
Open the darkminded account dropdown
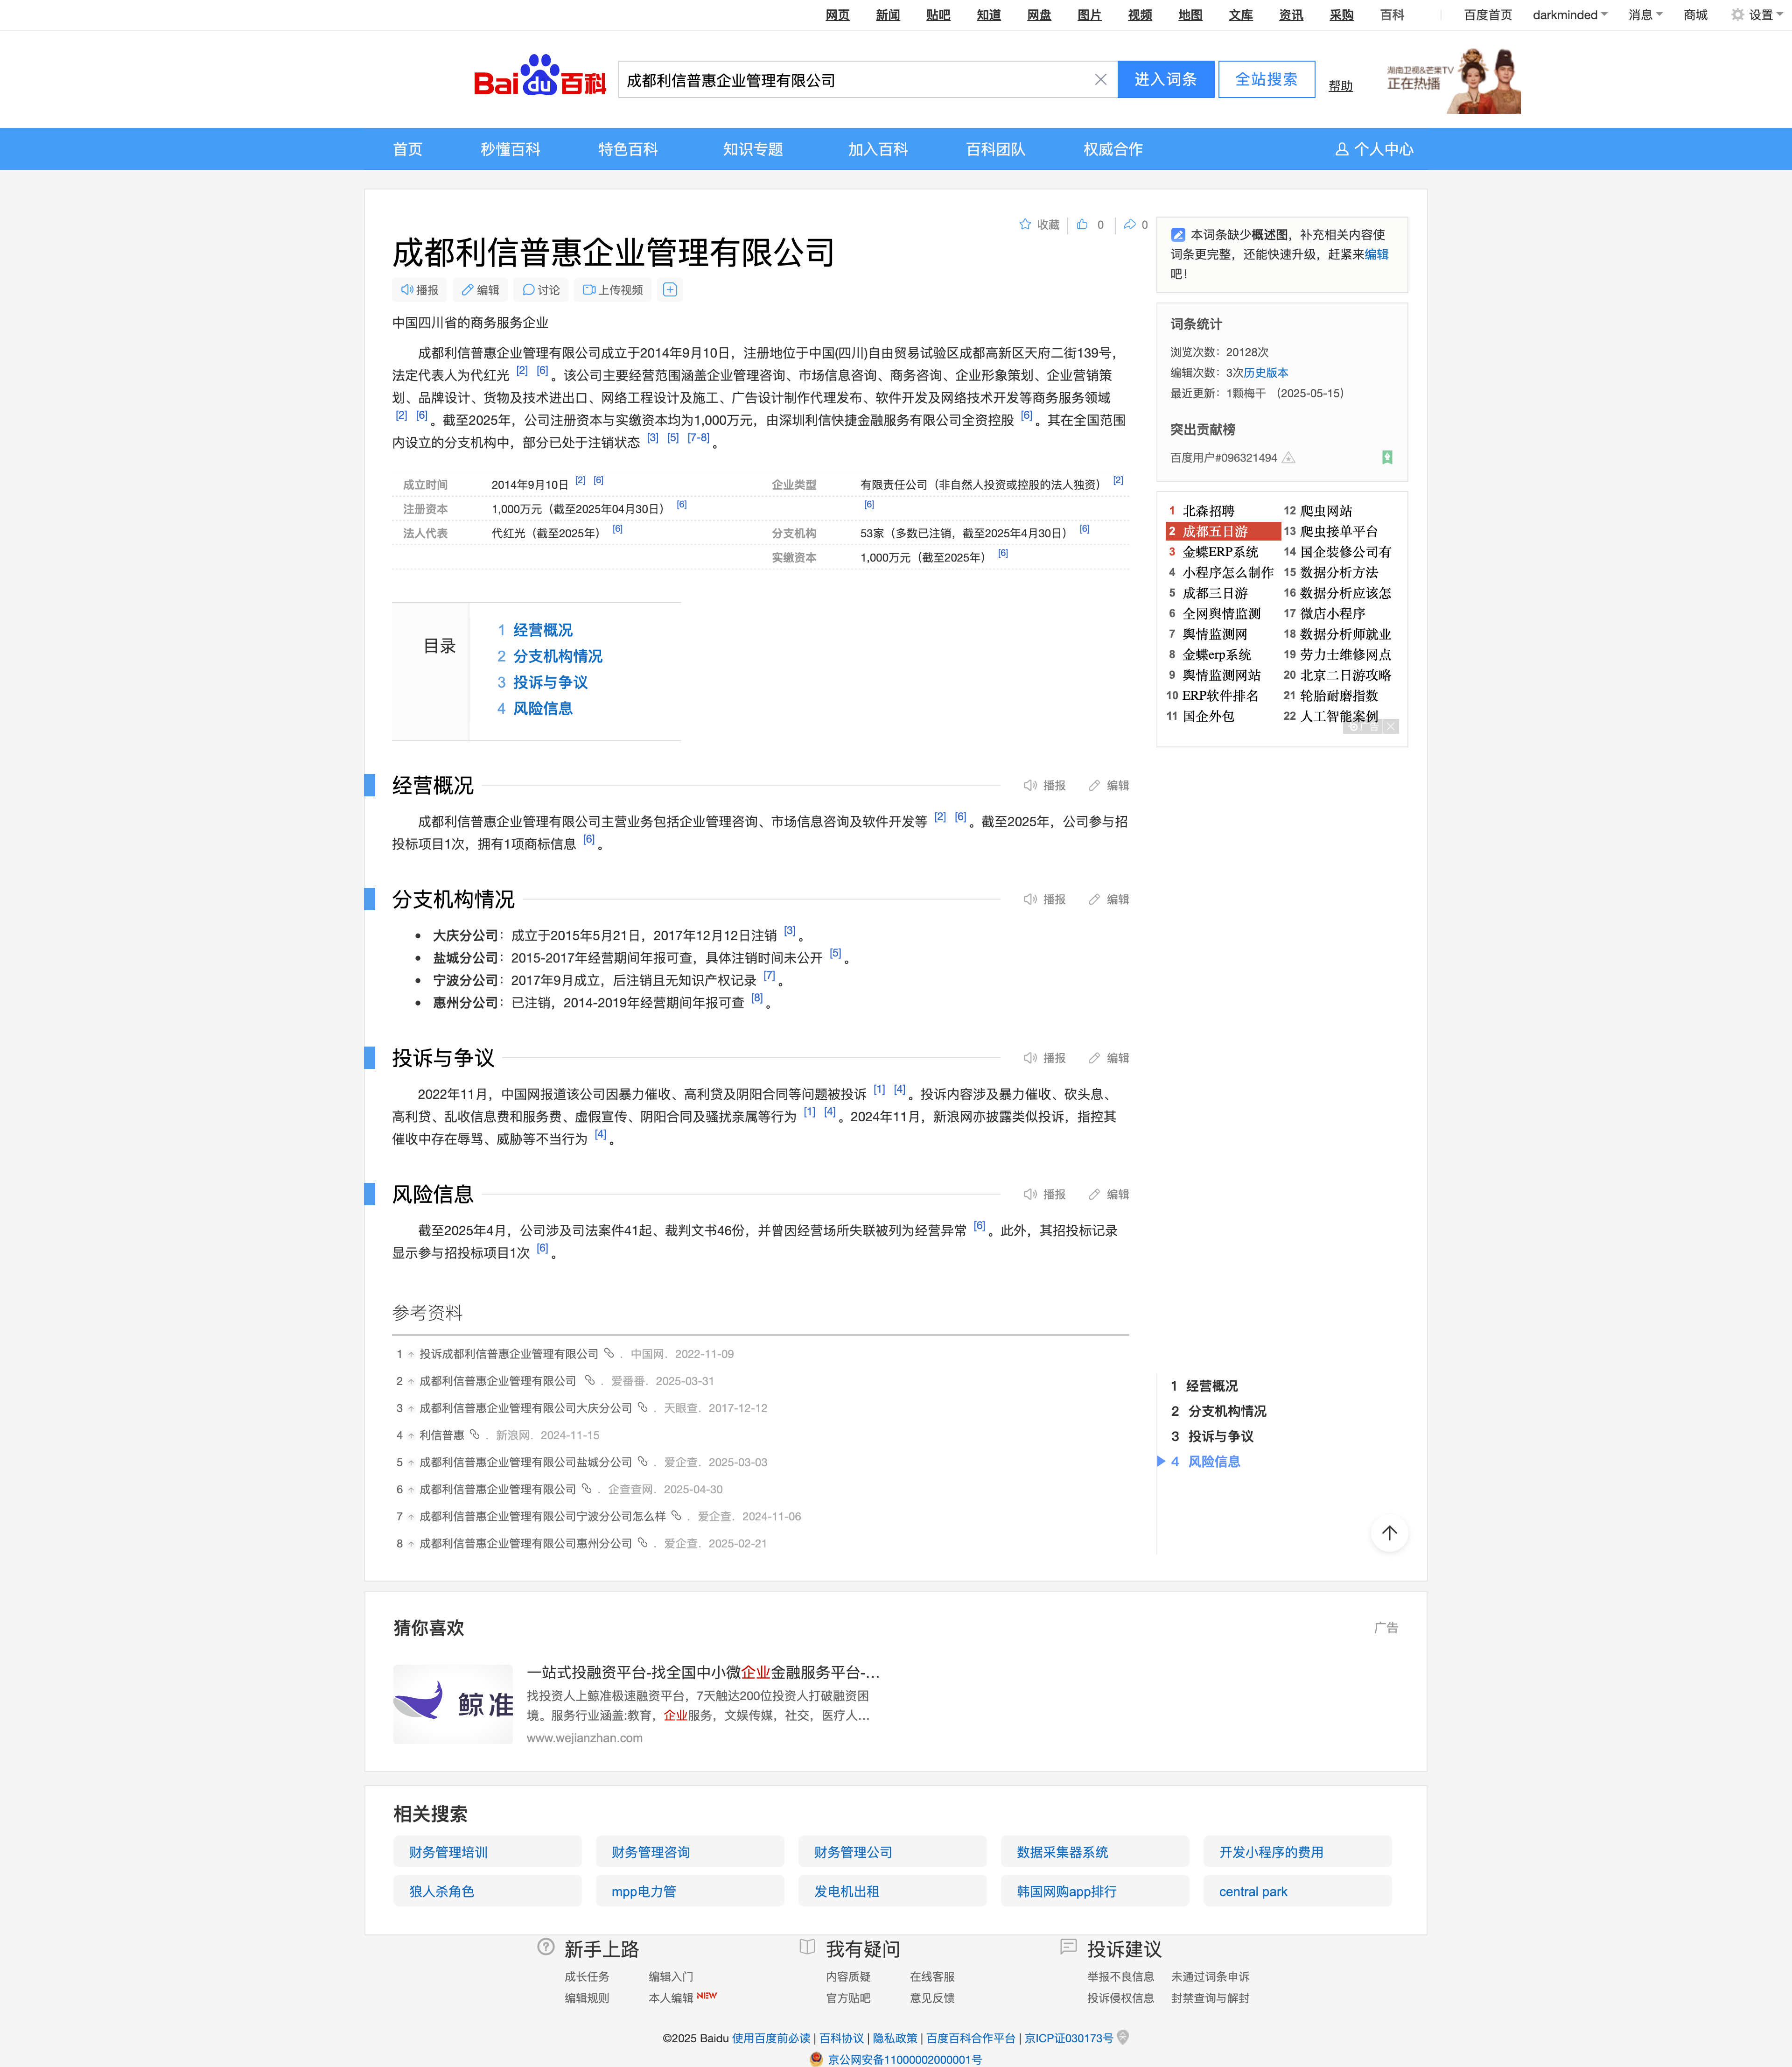[x=1569, y=15]
